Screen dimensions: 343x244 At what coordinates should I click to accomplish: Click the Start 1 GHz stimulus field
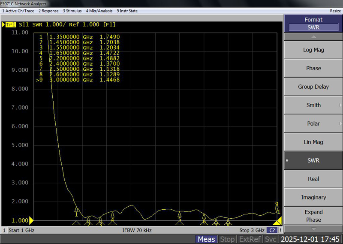pos(21,230)
